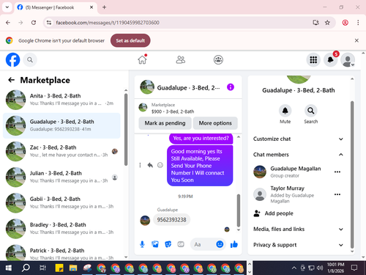366x275 pixels.
Task: Mute the Guadalupe conversation
Action: coord(285,111)
